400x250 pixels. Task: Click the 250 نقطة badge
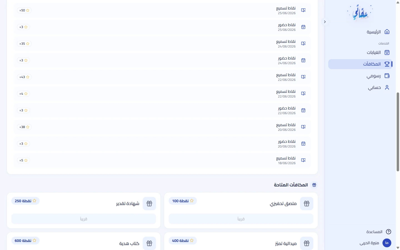click(x=26, y=201)
